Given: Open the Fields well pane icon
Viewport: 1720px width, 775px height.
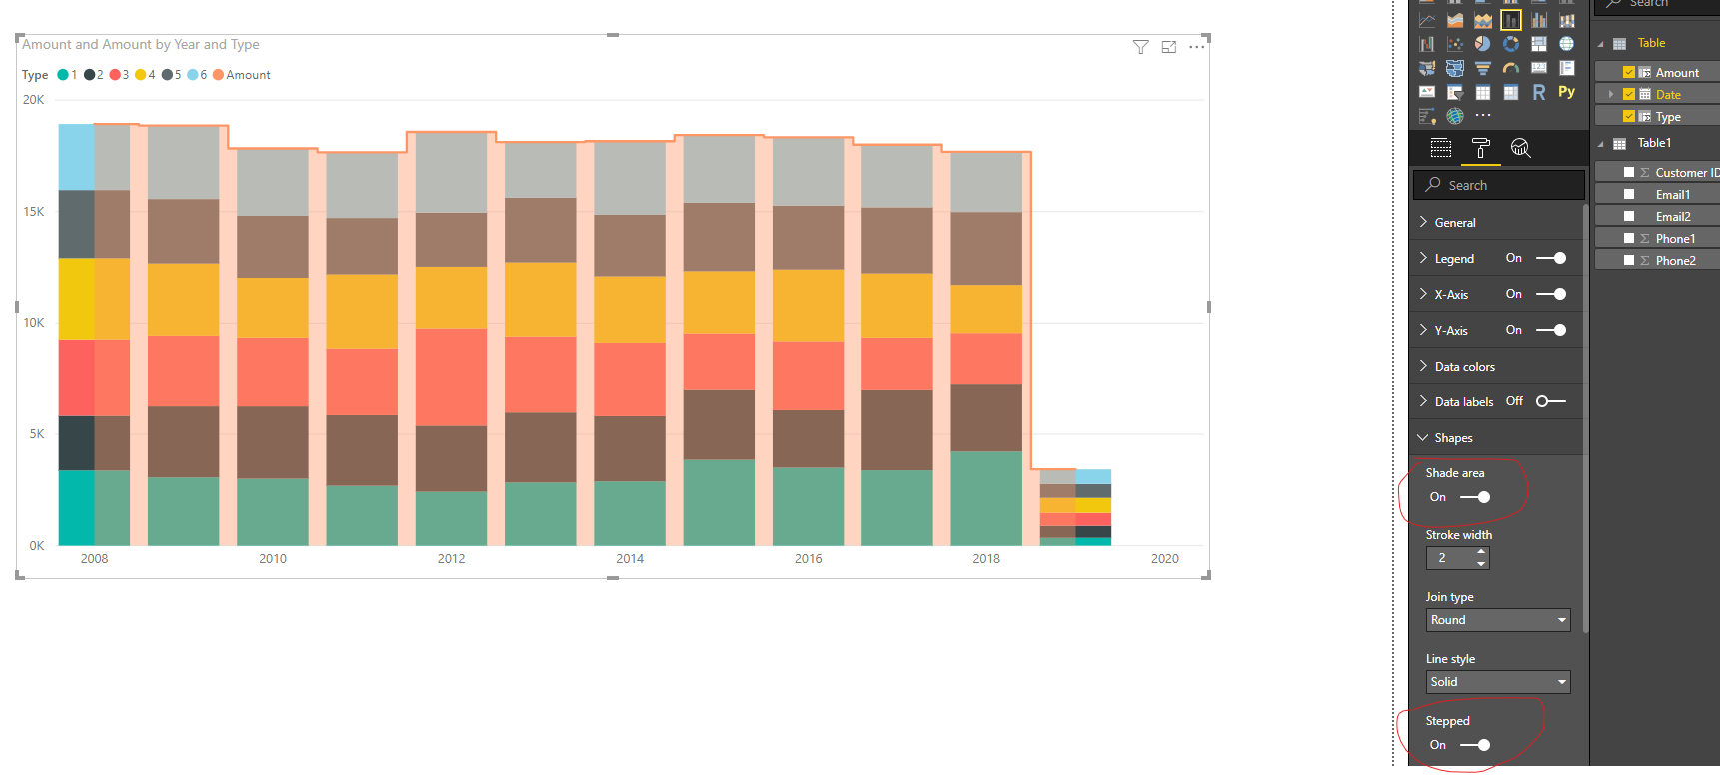Looking at the screenshot, I should coord(1441,148).
